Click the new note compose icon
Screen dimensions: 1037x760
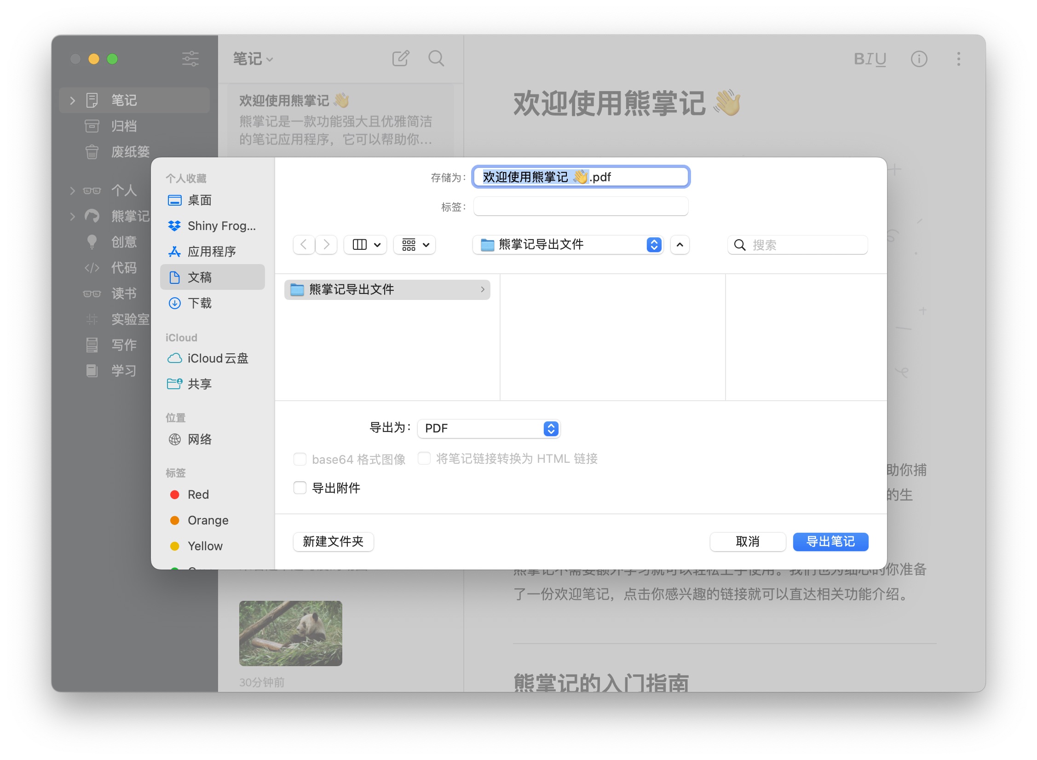coord(400,59)
